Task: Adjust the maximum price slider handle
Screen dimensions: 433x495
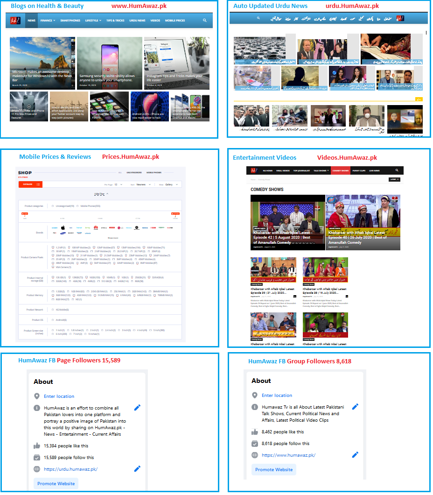Action: pyautogui.click(x=175, y=214)
